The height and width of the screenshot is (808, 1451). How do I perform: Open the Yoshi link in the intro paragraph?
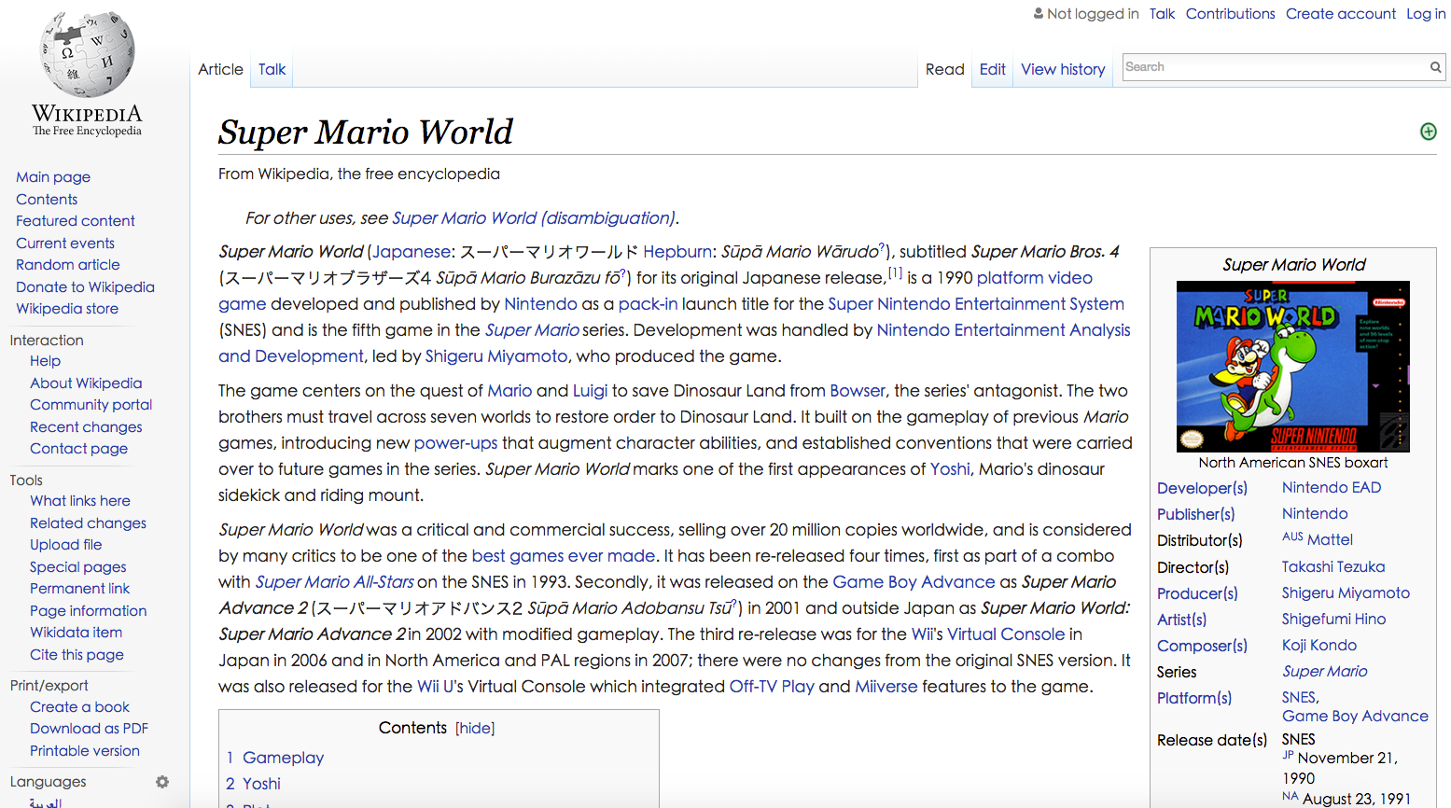tap(950, 469)
